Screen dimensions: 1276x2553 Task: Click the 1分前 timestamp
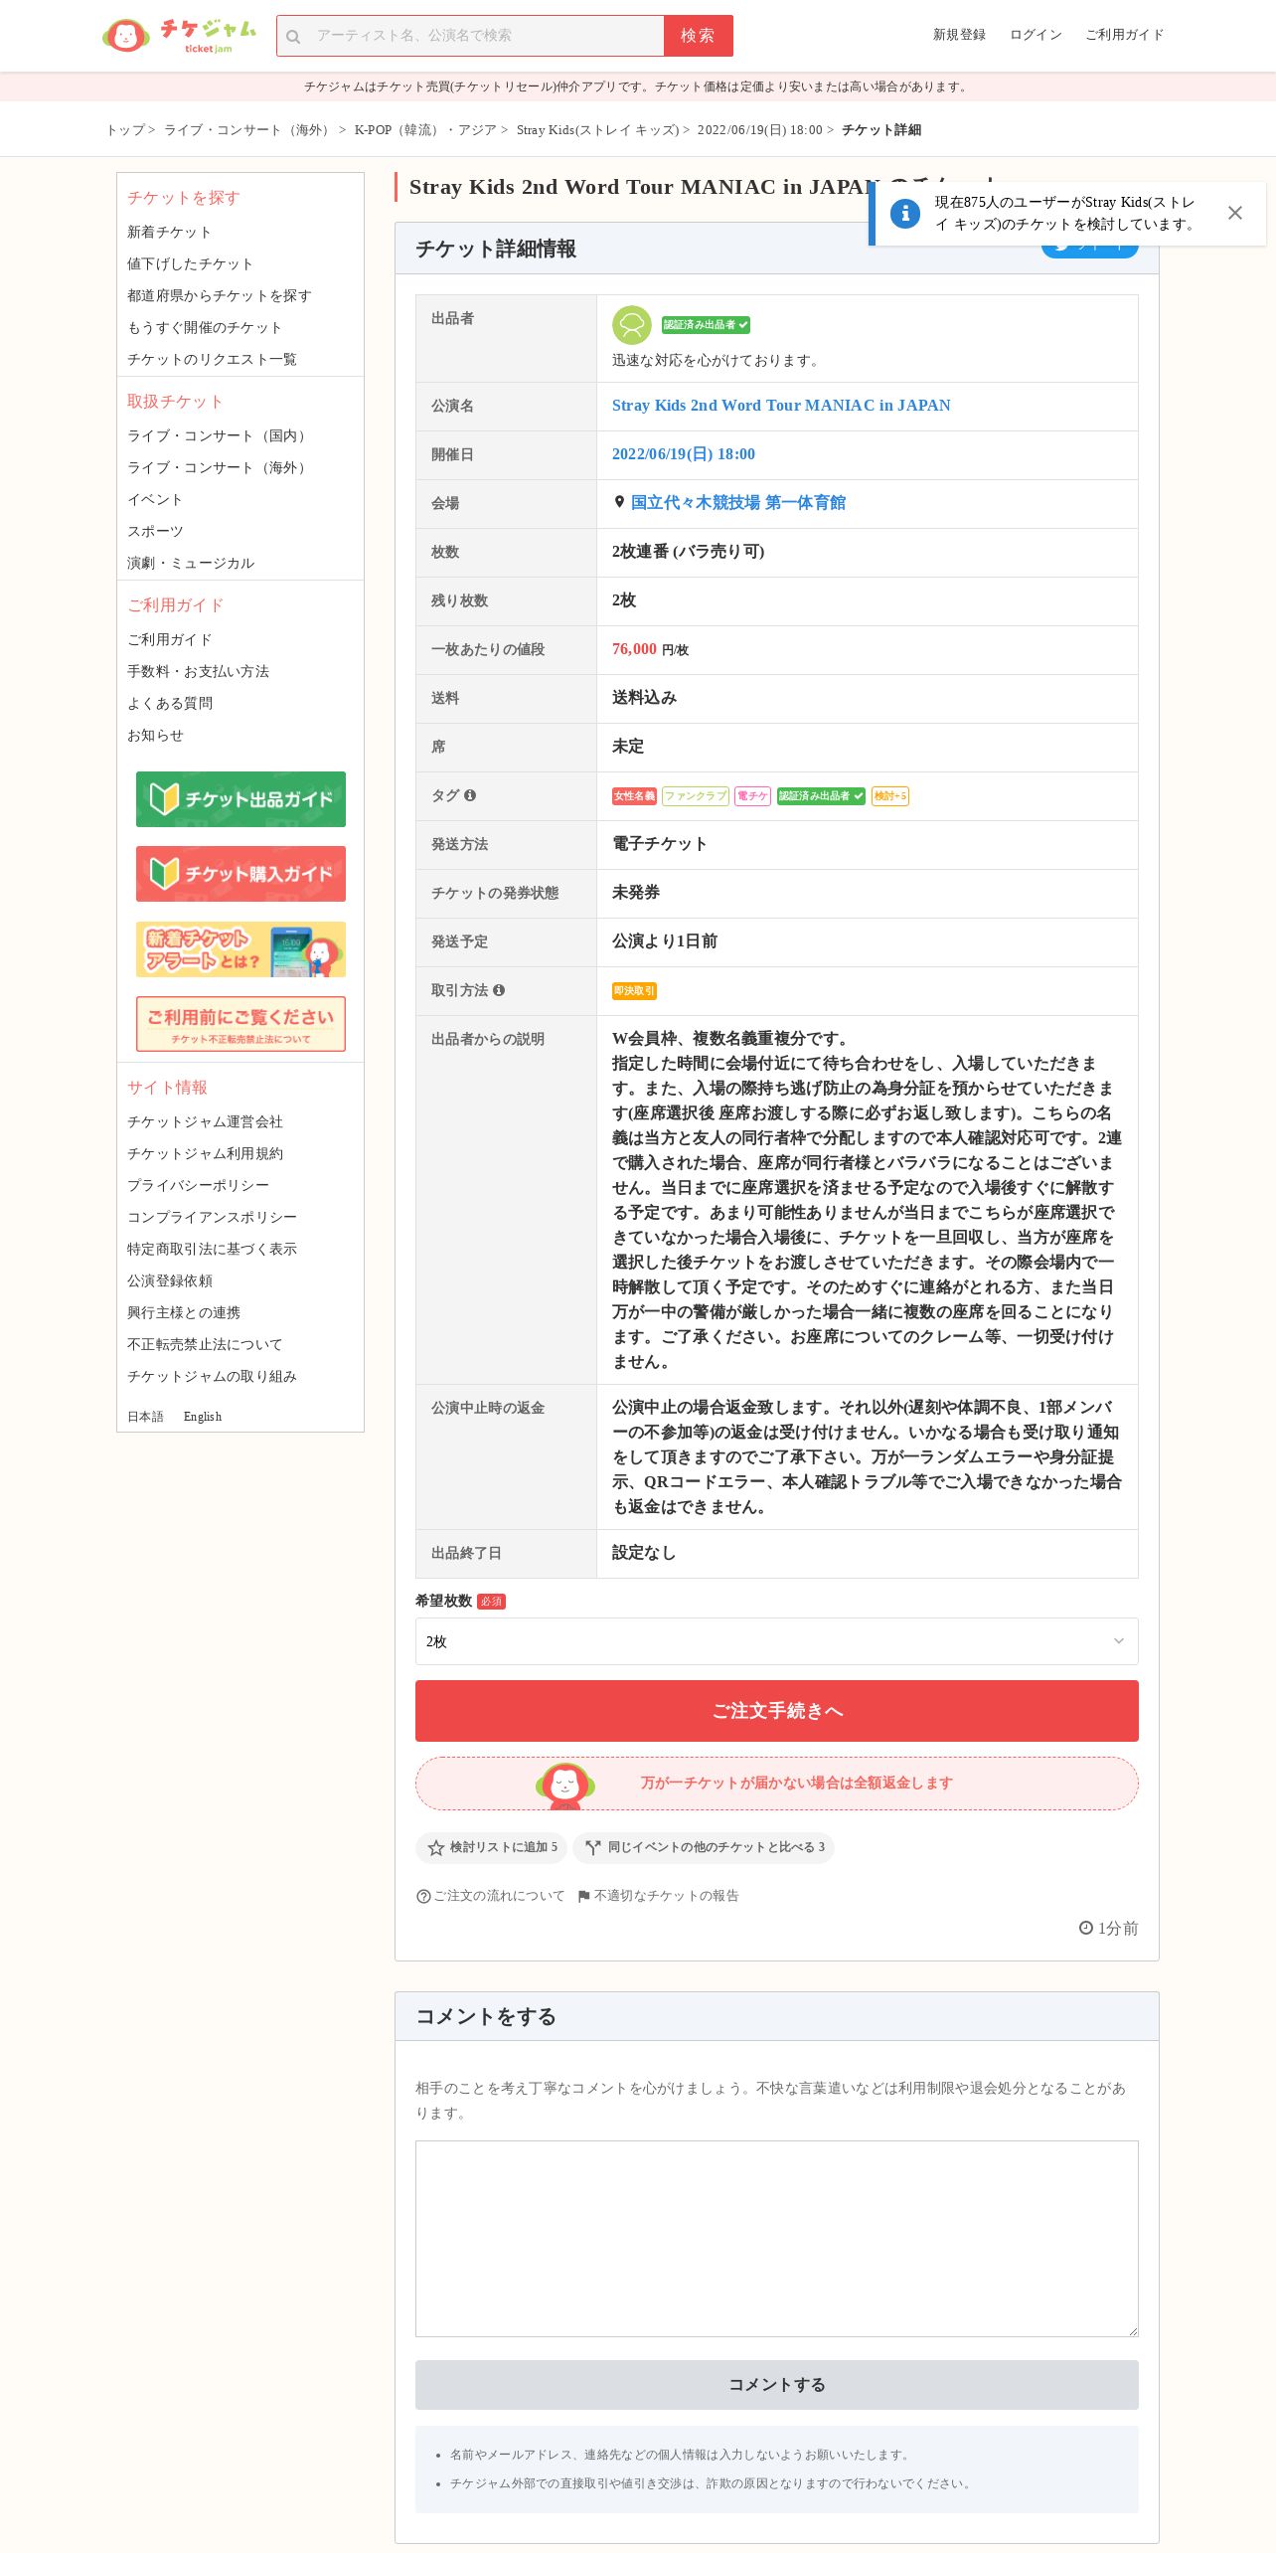[x=1109, y=1929]
